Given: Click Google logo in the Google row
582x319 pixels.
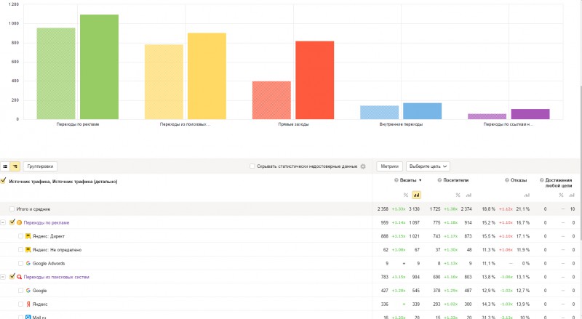Looking at the screenshot, I should click(x=28, y=291).
